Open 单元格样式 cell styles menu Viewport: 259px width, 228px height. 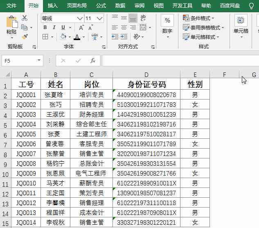pyautogui.click(x=201, y=37)
